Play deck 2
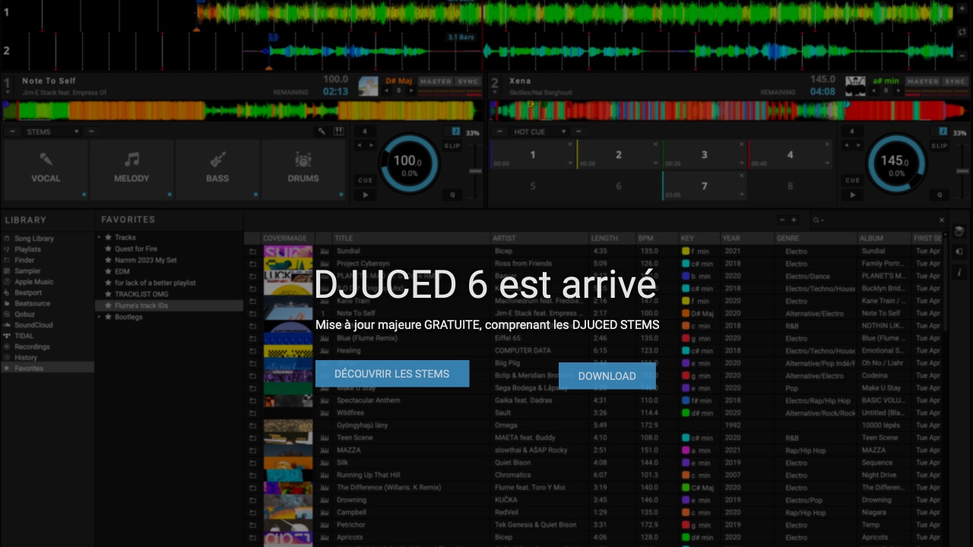The width and height of the screenshot is (973, 547). click(x=853, y=194)
